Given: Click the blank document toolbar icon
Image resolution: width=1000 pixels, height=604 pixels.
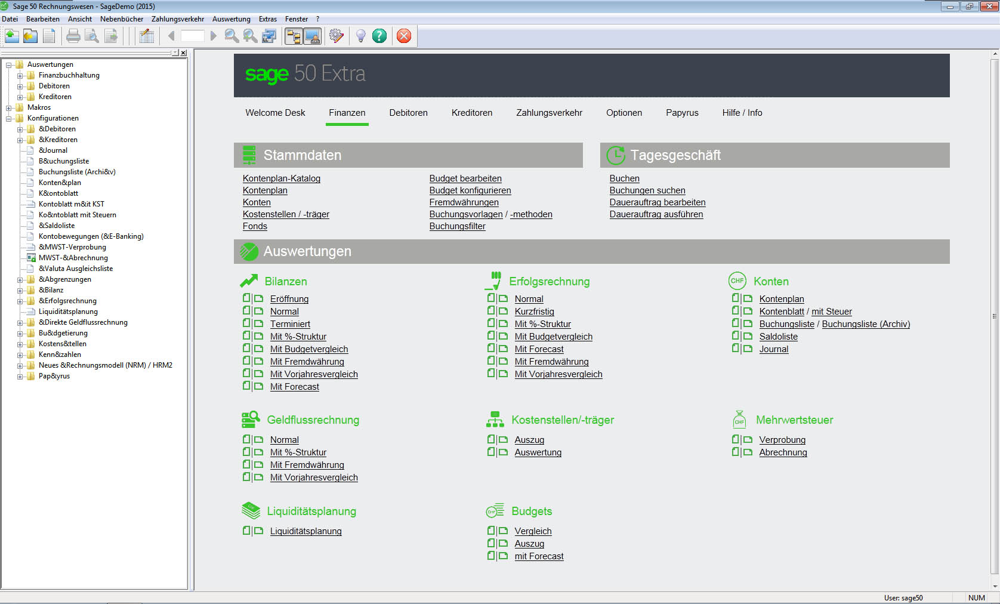Looking at the screenshot, I should coord(49,36).
